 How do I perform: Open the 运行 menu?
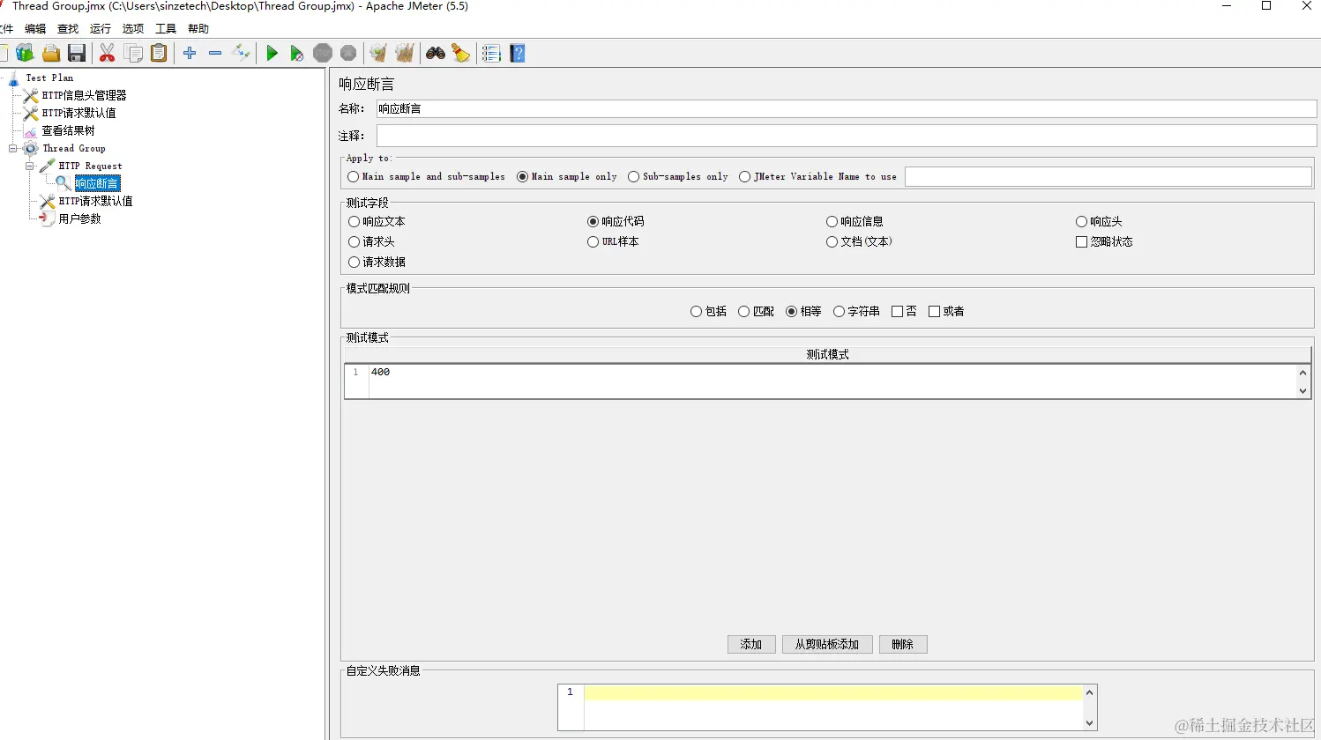pos(101,29)
